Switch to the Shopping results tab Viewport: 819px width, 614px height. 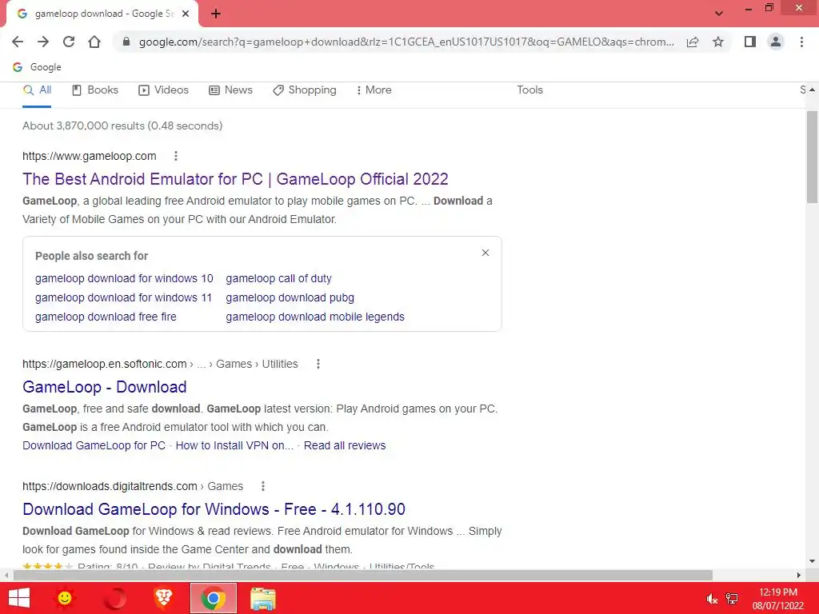305,90
